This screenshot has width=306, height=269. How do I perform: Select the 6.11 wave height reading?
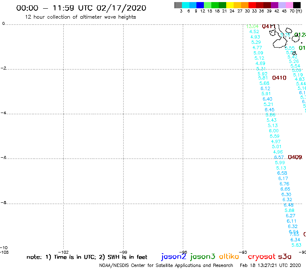point(292,221)
